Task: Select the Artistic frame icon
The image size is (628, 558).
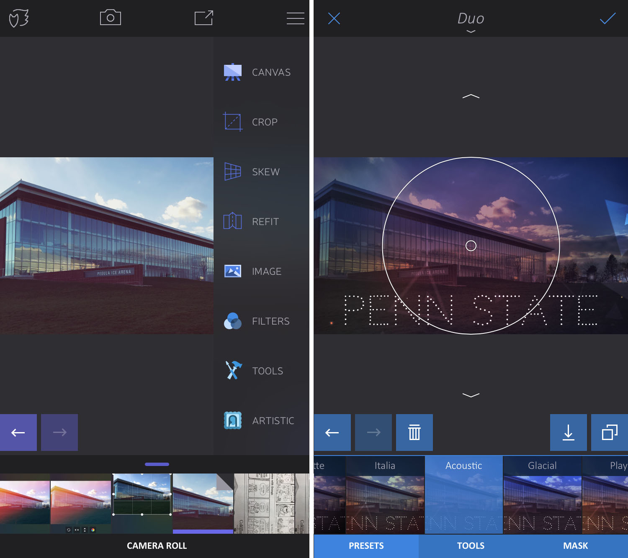Action: (233, 420)
